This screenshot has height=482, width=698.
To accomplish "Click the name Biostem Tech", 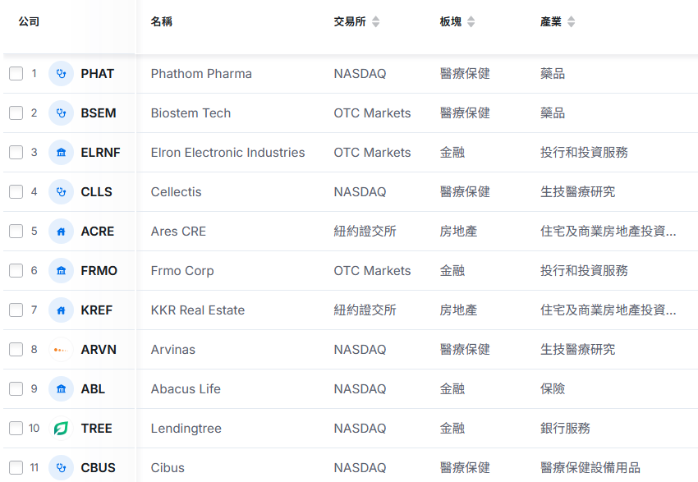I will (x=191, y=113).
